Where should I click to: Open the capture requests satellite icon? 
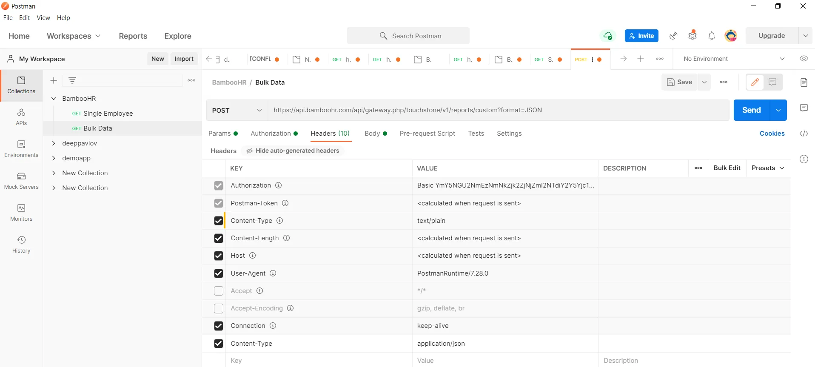(x=673, y=36)
